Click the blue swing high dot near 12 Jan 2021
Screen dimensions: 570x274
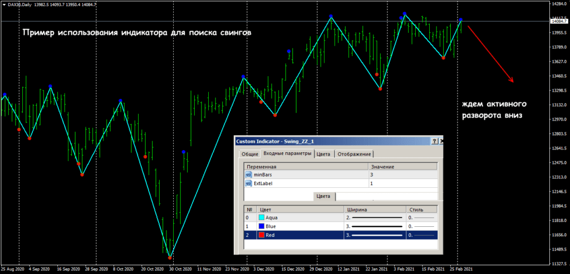click(x=331, y=17)
